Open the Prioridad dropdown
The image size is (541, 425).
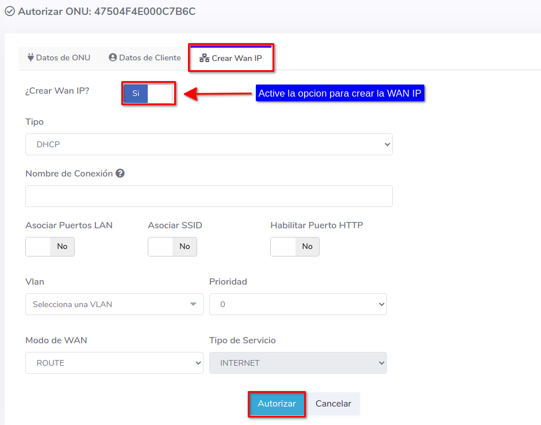coord(298,304)
